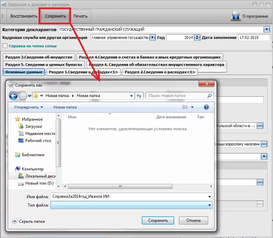Switch to Раздел 4 bank accounts tab
The height and width of the screenshot is (238, 273).
point(150,57)
